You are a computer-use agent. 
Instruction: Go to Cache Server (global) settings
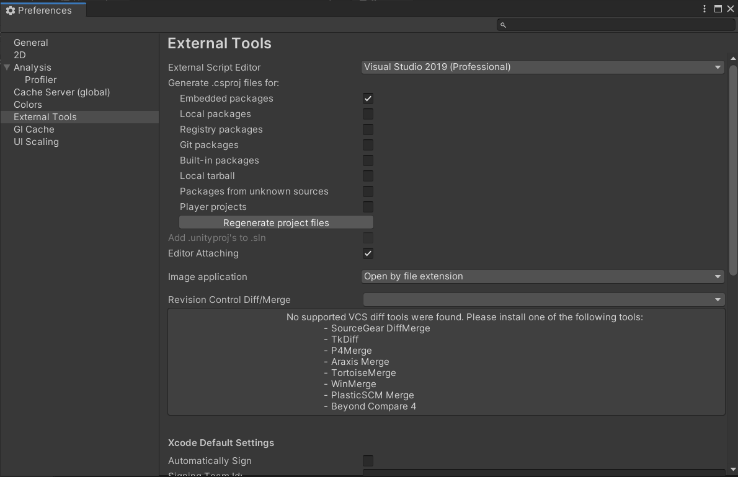61,92
